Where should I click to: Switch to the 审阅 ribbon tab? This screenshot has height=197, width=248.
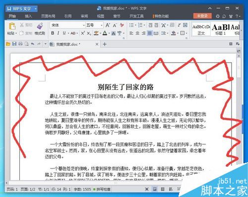click(84, 16)
